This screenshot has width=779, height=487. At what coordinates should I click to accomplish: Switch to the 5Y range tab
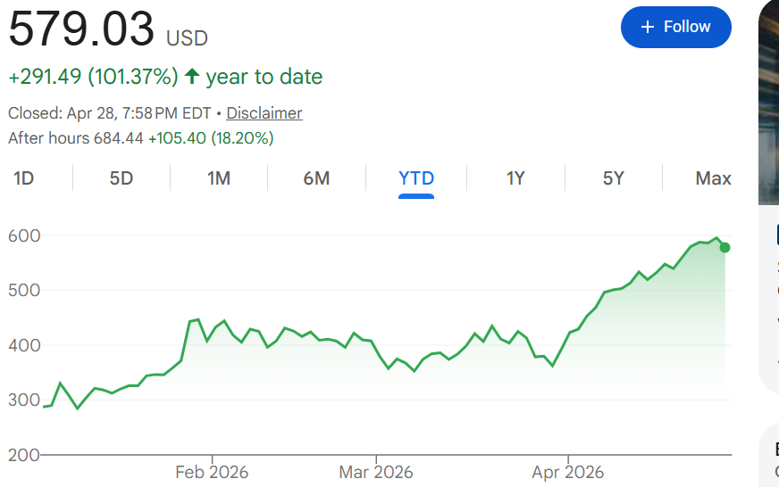[x=613, y=178]
